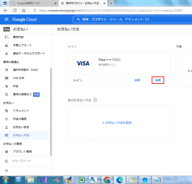The width and height of the screenshot is (192, 184).
Task: Open 料金の履歴 in the sidebar
Action: click(x=20, y=119)
